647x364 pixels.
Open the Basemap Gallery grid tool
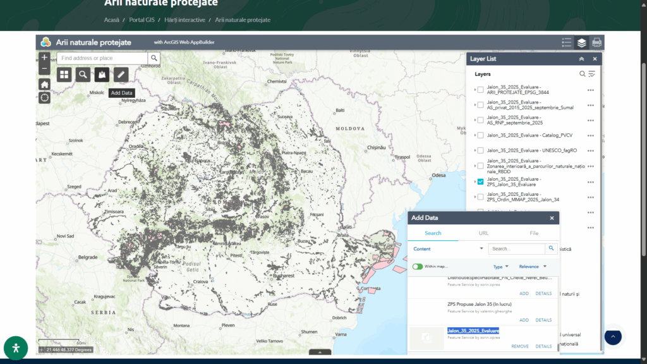coord(64,75)
